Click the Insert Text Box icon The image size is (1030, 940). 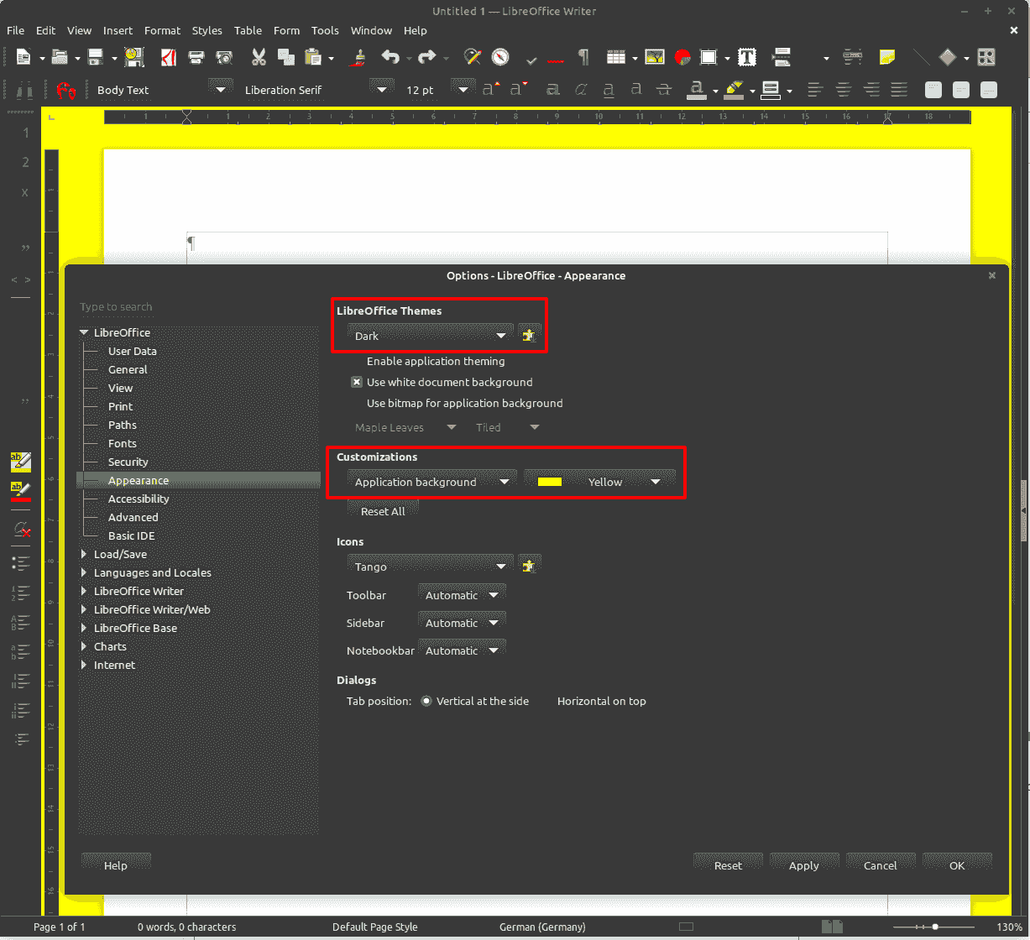click(x=747, y=57)
